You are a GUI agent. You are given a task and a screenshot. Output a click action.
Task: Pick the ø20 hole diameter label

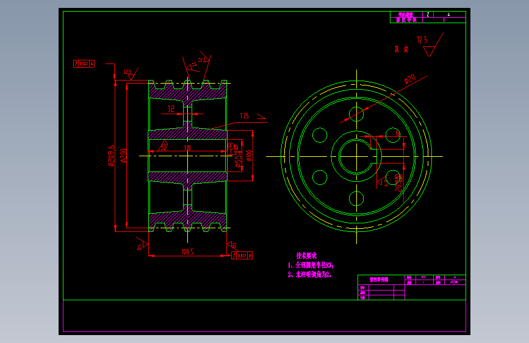point(410,79)
